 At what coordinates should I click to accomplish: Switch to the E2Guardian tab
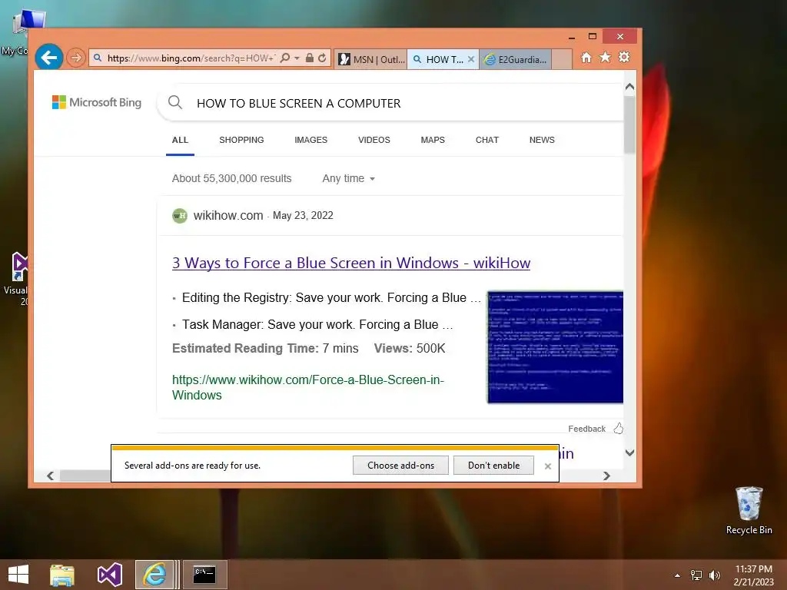coord(516,59)
